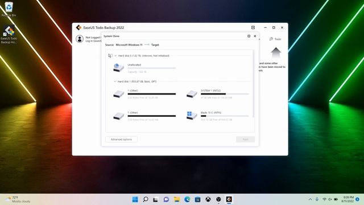Open the Tools menu in EaseUS

pos(275,39)
